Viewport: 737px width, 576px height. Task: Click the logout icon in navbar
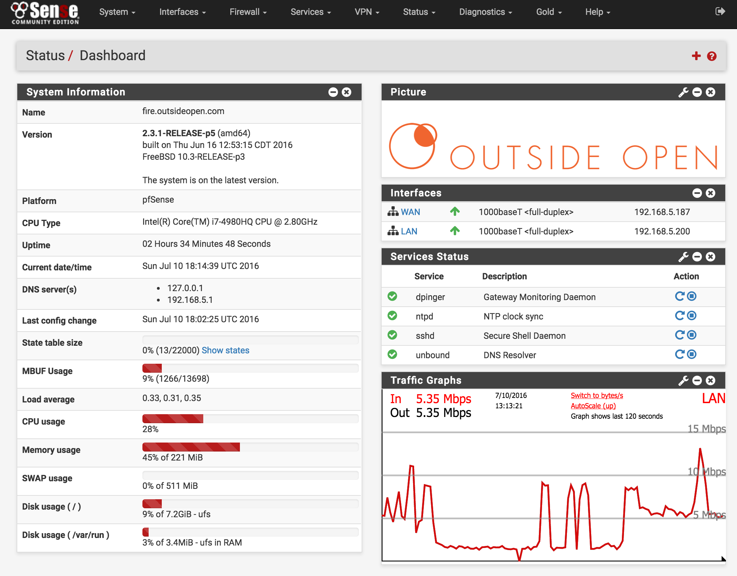click(x=720, y=11)
